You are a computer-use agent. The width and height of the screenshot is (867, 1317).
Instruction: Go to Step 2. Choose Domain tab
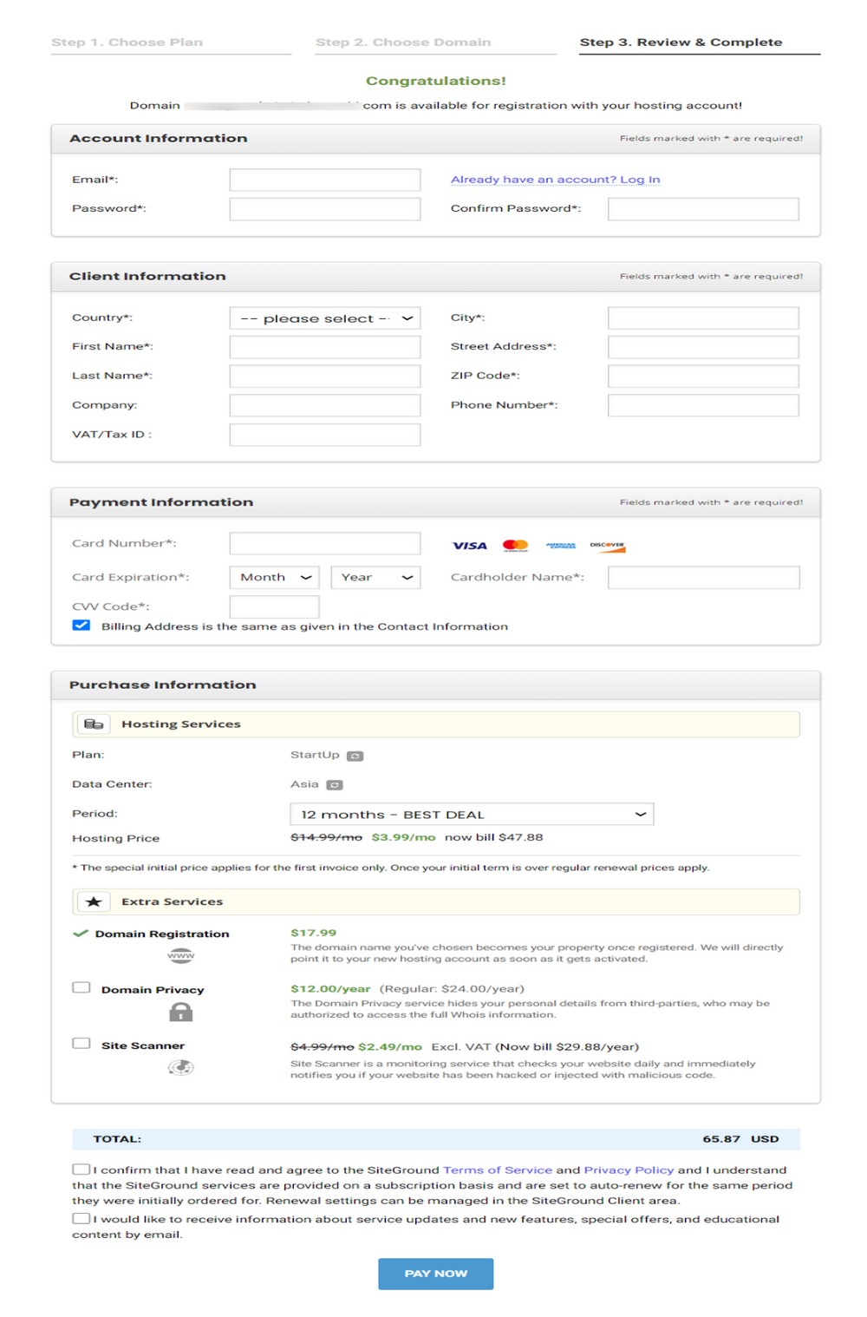[x=403, y=43]
